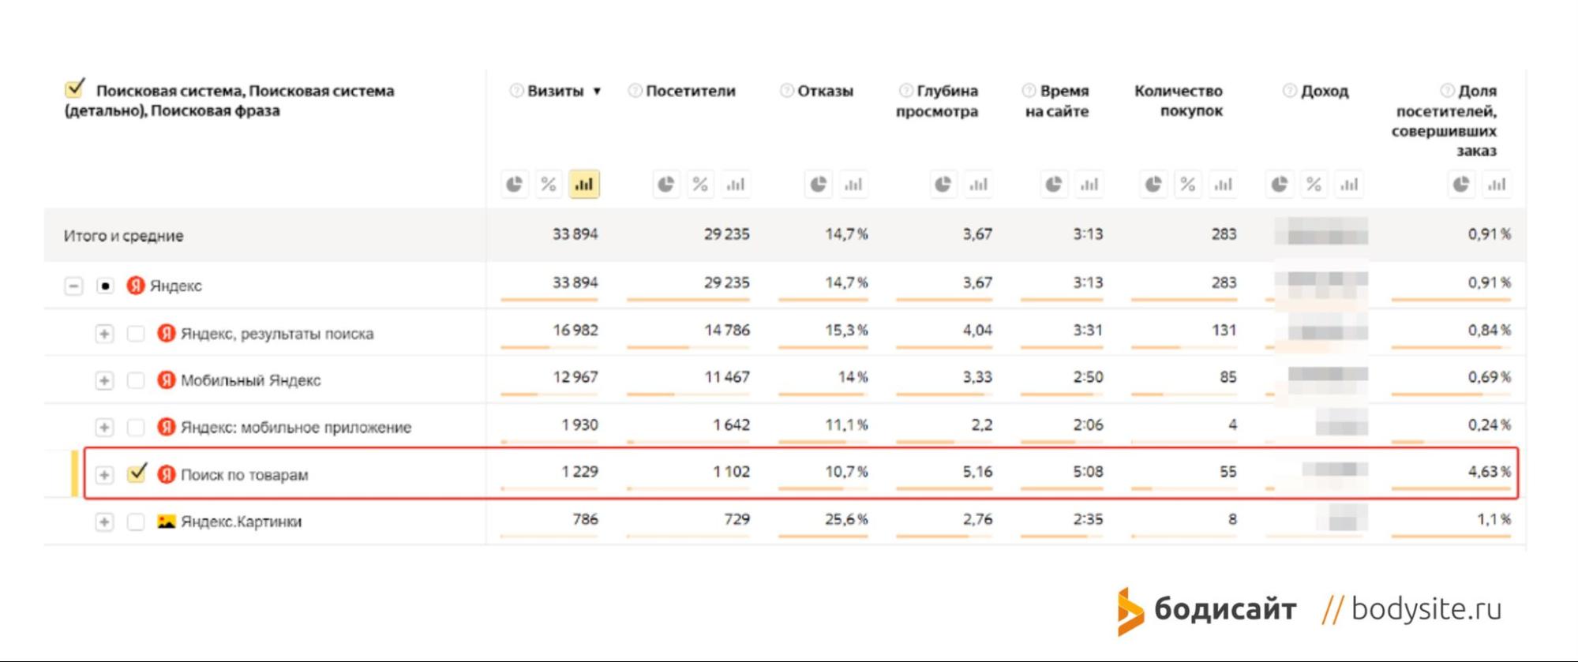Select pie chart icon under Доля посетителей
This screenshot has height=662, width=1578.
coord(1461,185)
